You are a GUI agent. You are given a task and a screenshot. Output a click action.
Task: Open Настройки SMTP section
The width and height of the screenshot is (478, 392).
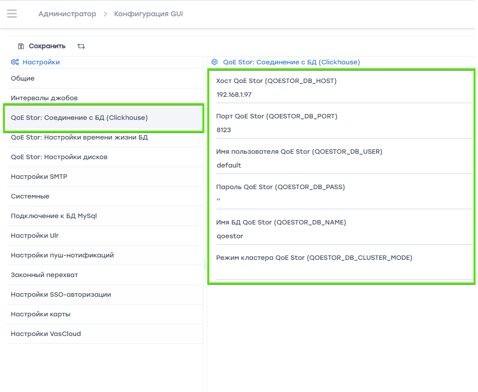39,176
